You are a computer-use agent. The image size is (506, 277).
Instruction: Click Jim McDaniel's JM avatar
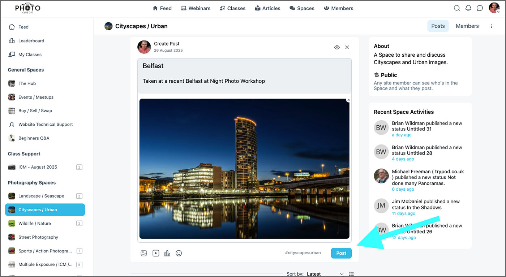381,206
